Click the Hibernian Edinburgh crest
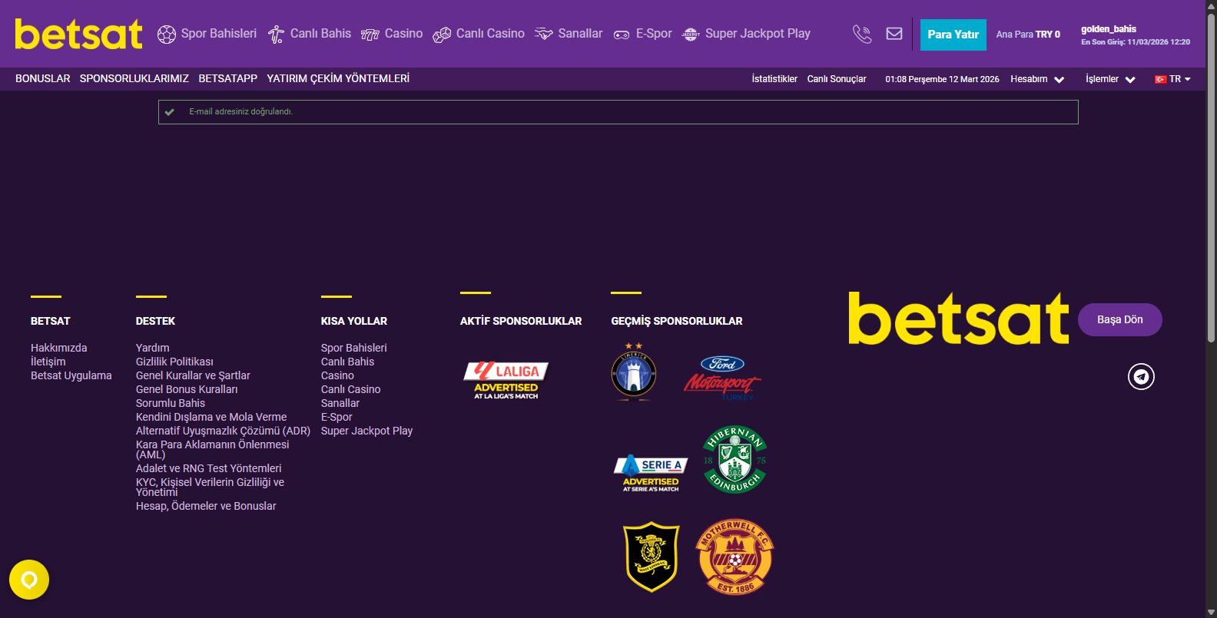This screenshot has height=618, width=1217. point(735,459)
